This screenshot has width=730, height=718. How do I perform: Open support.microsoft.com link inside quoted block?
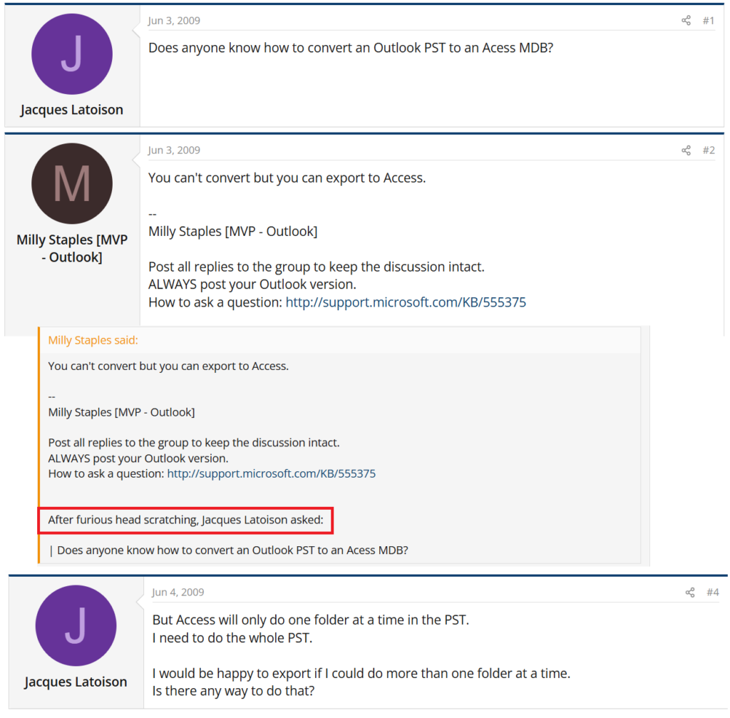272,473
